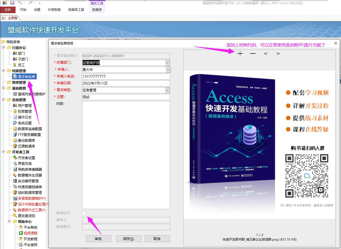The width and height of the screenshot is (341, 249).
Task: Click the 多语言数据维护 icon
Action: pyautogui.click(x=15, y=198)
